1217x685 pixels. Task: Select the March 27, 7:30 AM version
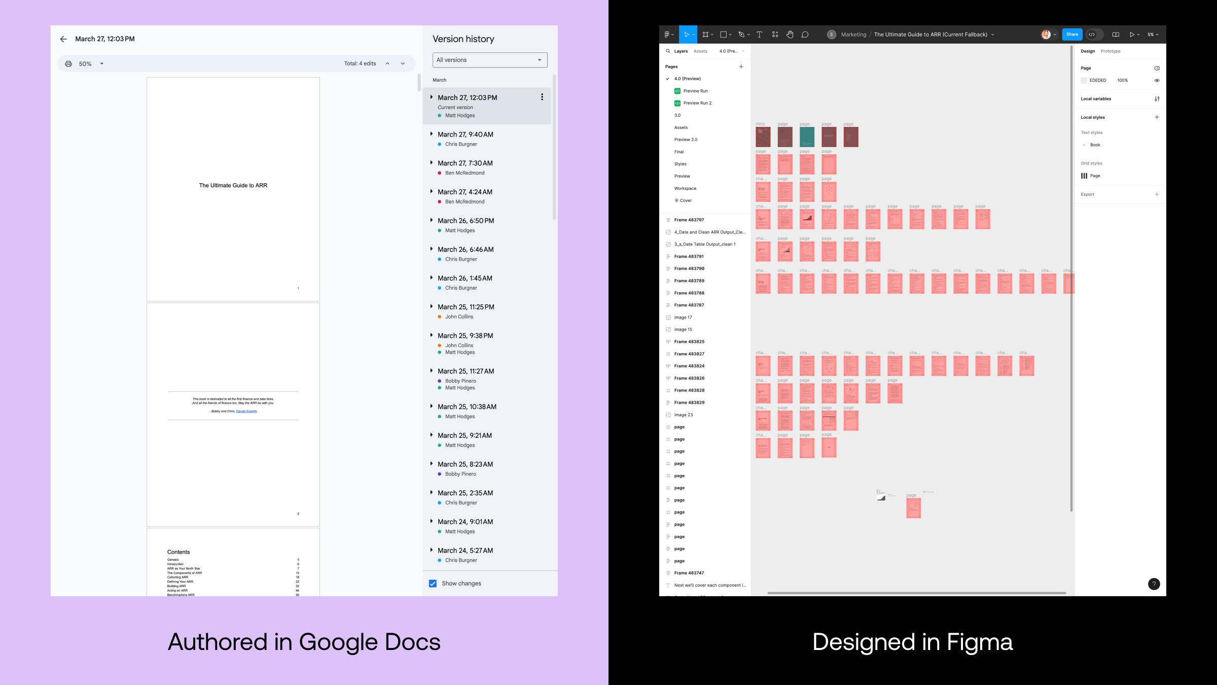(487, 167)
